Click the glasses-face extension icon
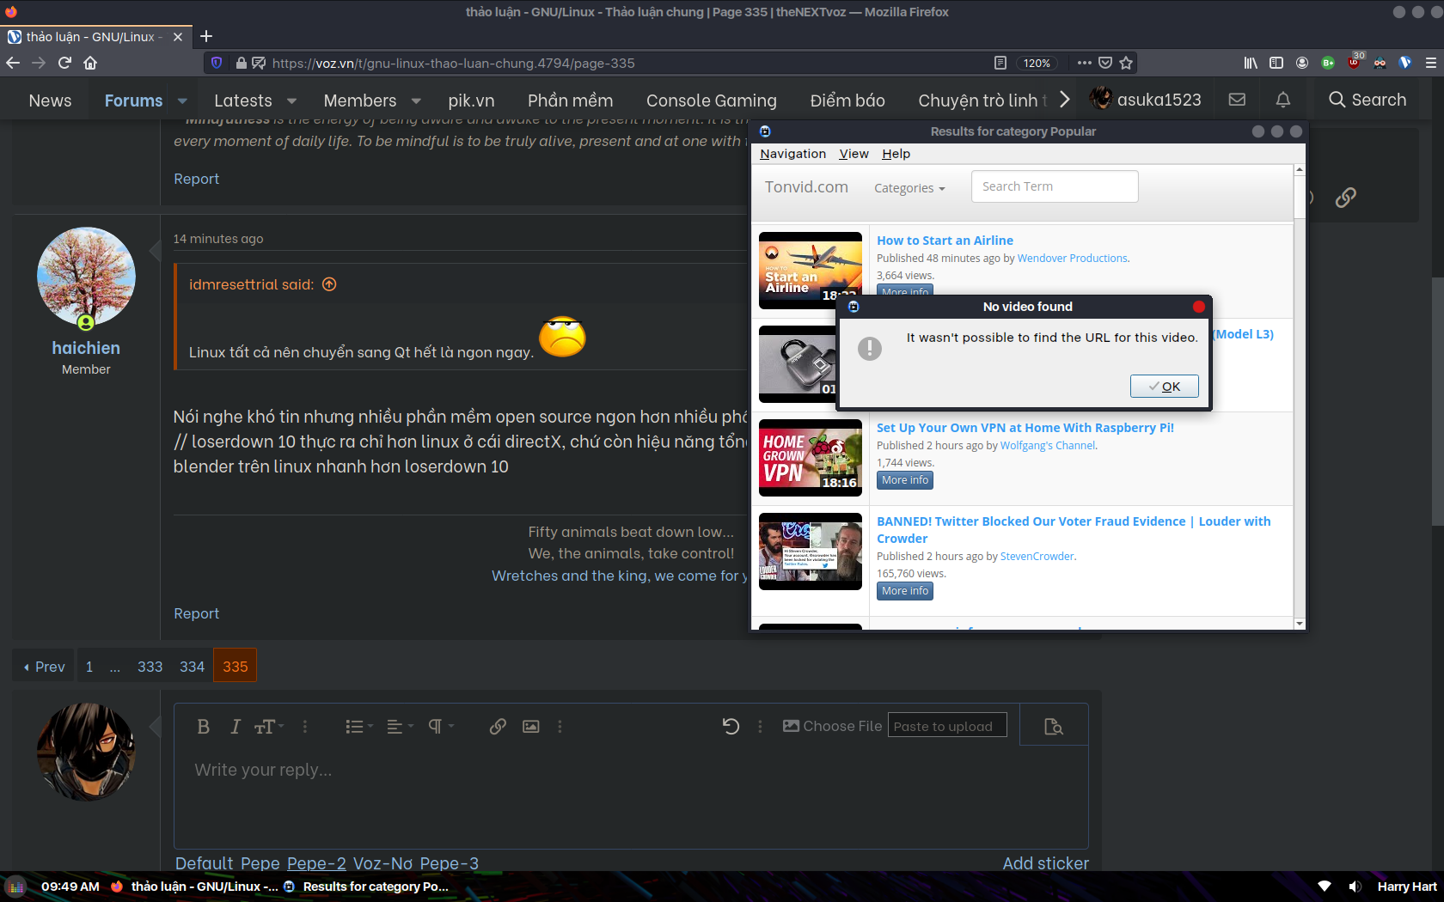 (x=1380, y=63)
